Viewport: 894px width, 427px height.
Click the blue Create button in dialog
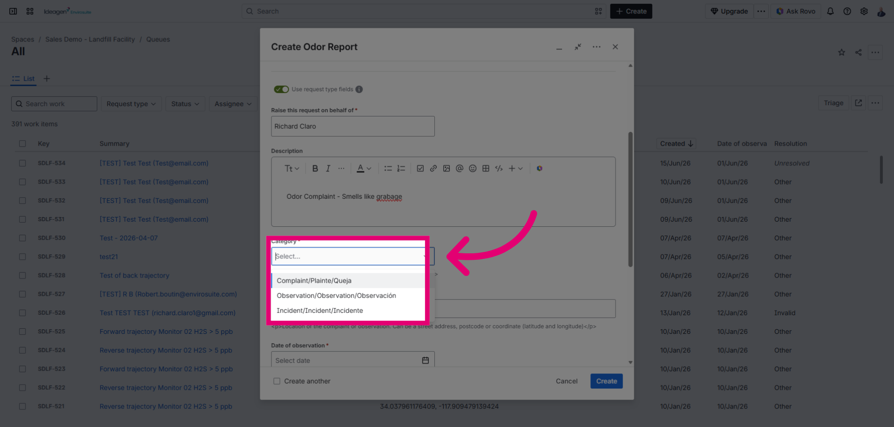(606, 381)
